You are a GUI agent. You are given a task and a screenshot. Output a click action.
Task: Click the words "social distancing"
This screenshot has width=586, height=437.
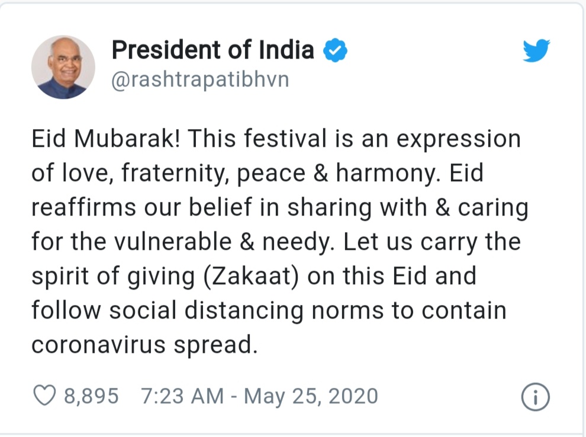tap(206, 310)
